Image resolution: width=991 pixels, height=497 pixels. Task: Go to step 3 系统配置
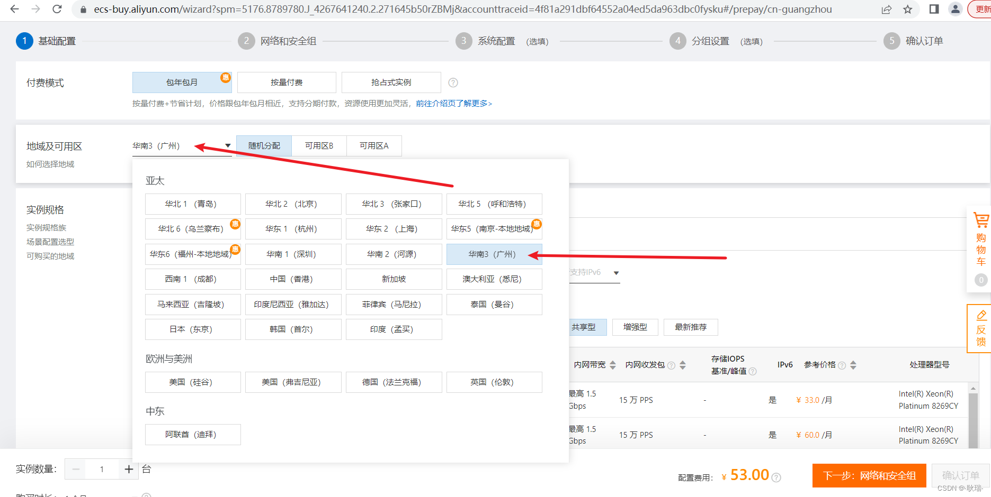pos(502,41)
